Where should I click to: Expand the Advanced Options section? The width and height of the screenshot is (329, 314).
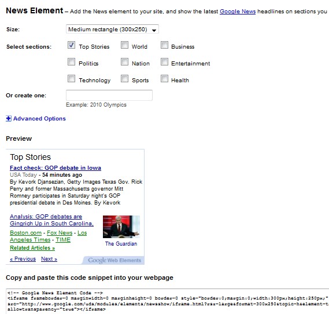(x=39, y=119)
